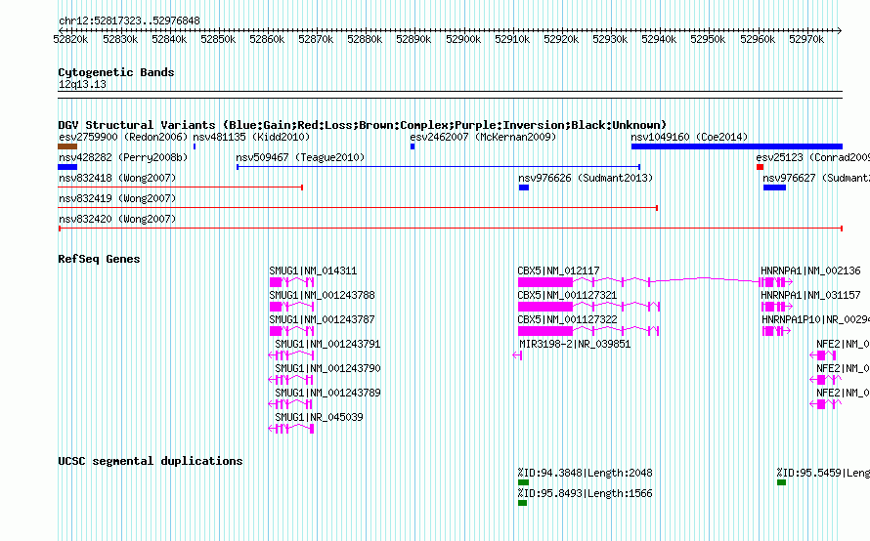Select the HNRNPA1|NM_002136 transcript label
This screenshot has width=870, height=541.
pyautogui.click(x=810, y=271)
